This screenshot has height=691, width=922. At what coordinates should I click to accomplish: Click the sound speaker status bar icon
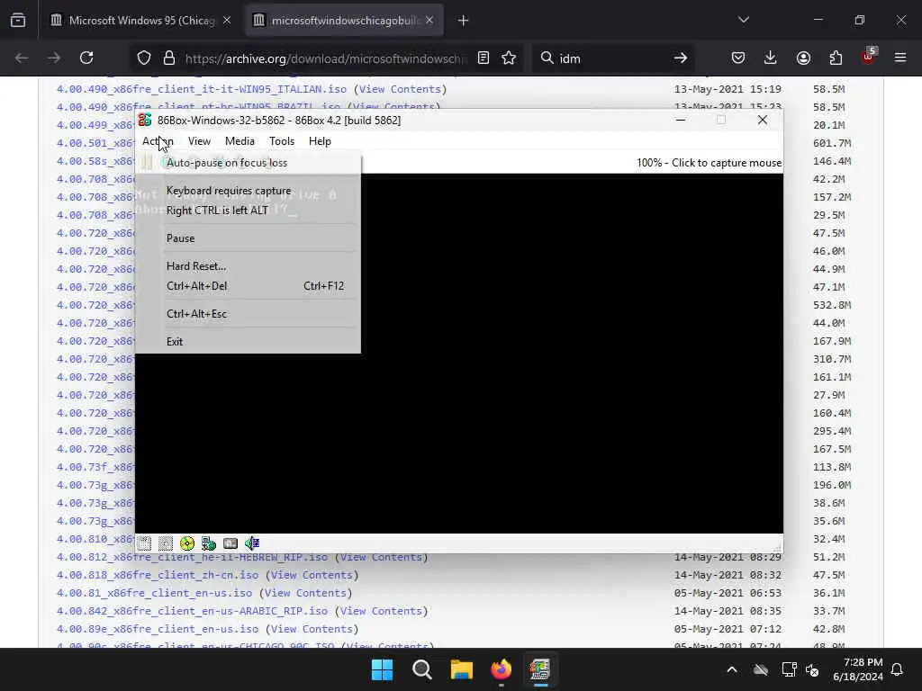click(252, 543)
